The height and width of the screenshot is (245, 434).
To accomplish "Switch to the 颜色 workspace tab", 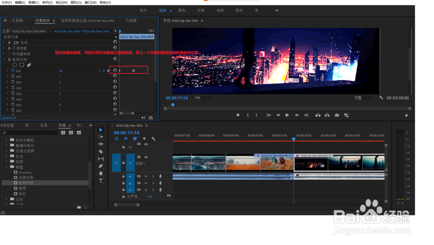I will pyautogui.click(x=181, y=10).
